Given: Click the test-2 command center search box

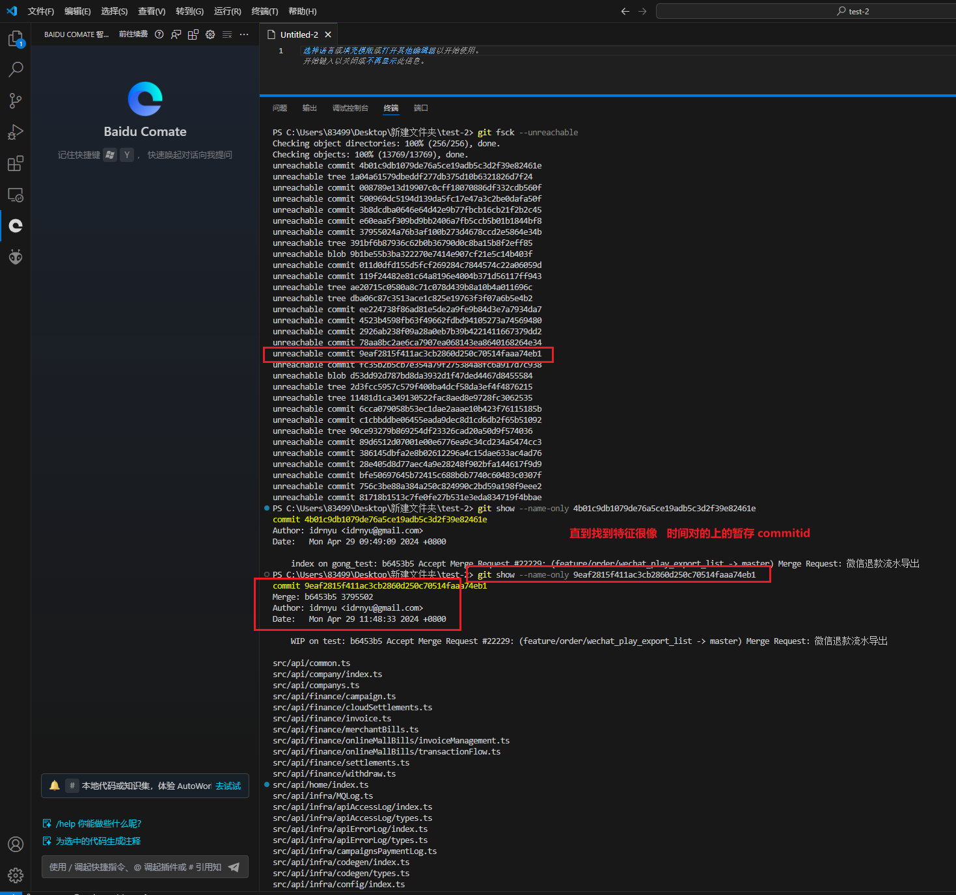Looking at the screenshot, I should click(806, 11).
